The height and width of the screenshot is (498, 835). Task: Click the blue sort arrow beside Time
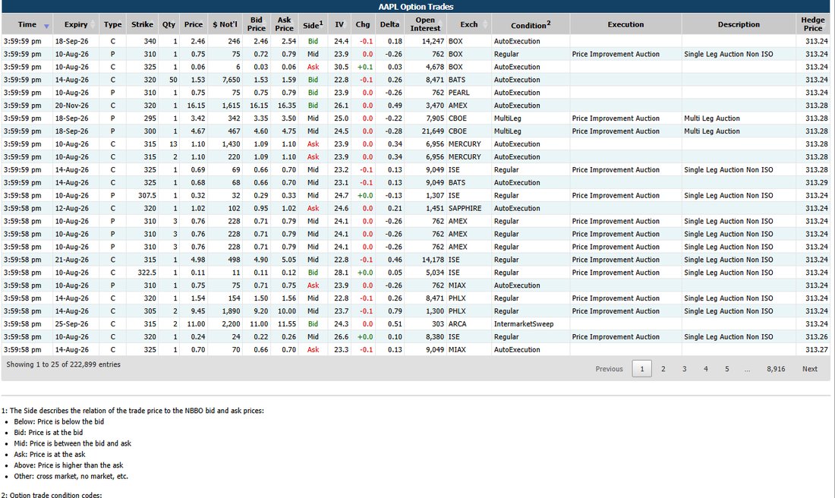46,26
